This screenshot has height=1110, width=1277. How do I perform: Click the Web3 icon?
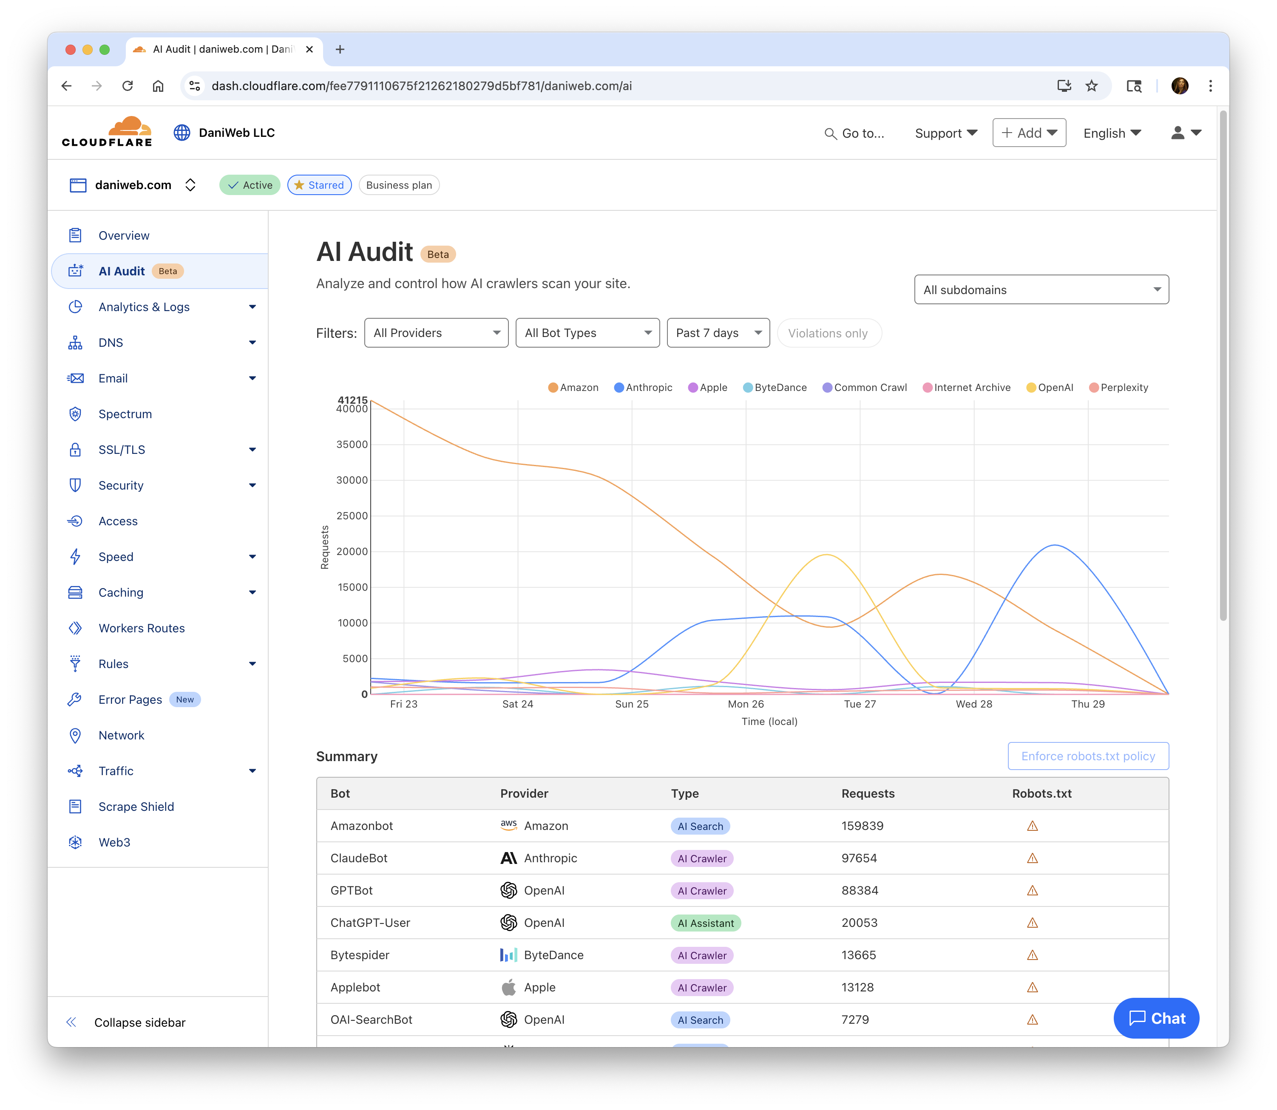tap(76, 842)
